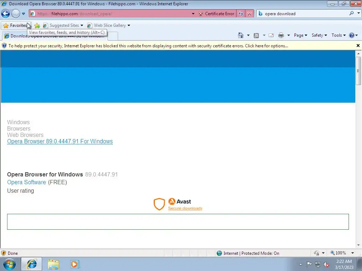
Task: Click the Stop loading X icon
Action: click(x=250, y=14)
